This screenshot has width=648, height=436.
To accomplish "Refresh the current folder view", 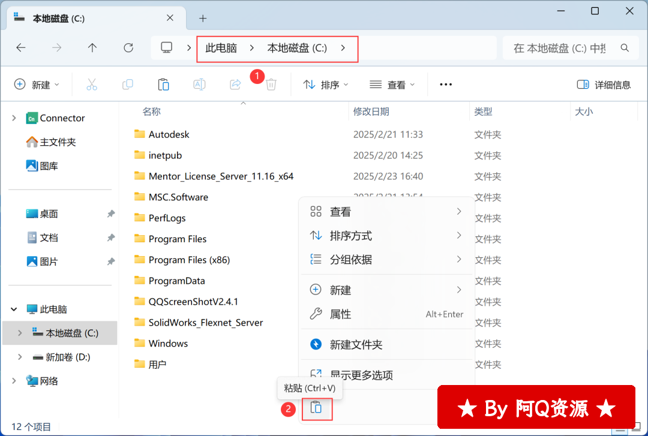I will click(128, 48).
